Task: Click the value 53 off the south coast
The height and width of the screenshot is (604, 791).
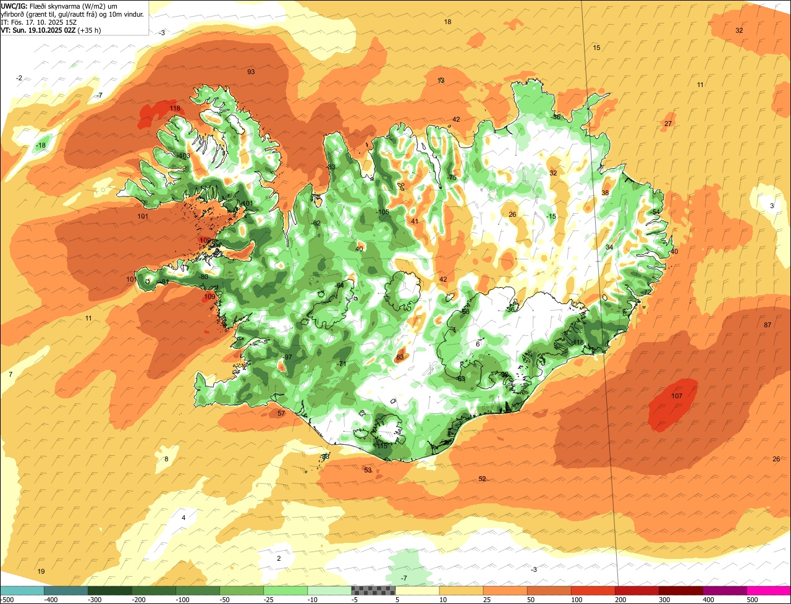Action: tap(368, 470)
